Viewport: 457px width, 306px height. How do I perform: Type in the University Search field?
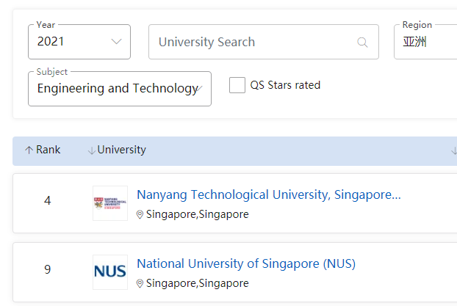coord(253,43)
